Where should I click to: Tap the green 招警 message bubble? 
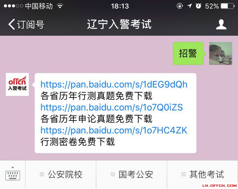click(x=188, y=53)
